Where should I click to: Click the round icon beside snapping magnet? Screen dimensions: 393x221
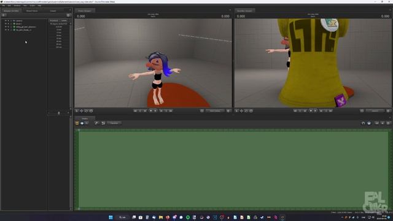(369, 123)
